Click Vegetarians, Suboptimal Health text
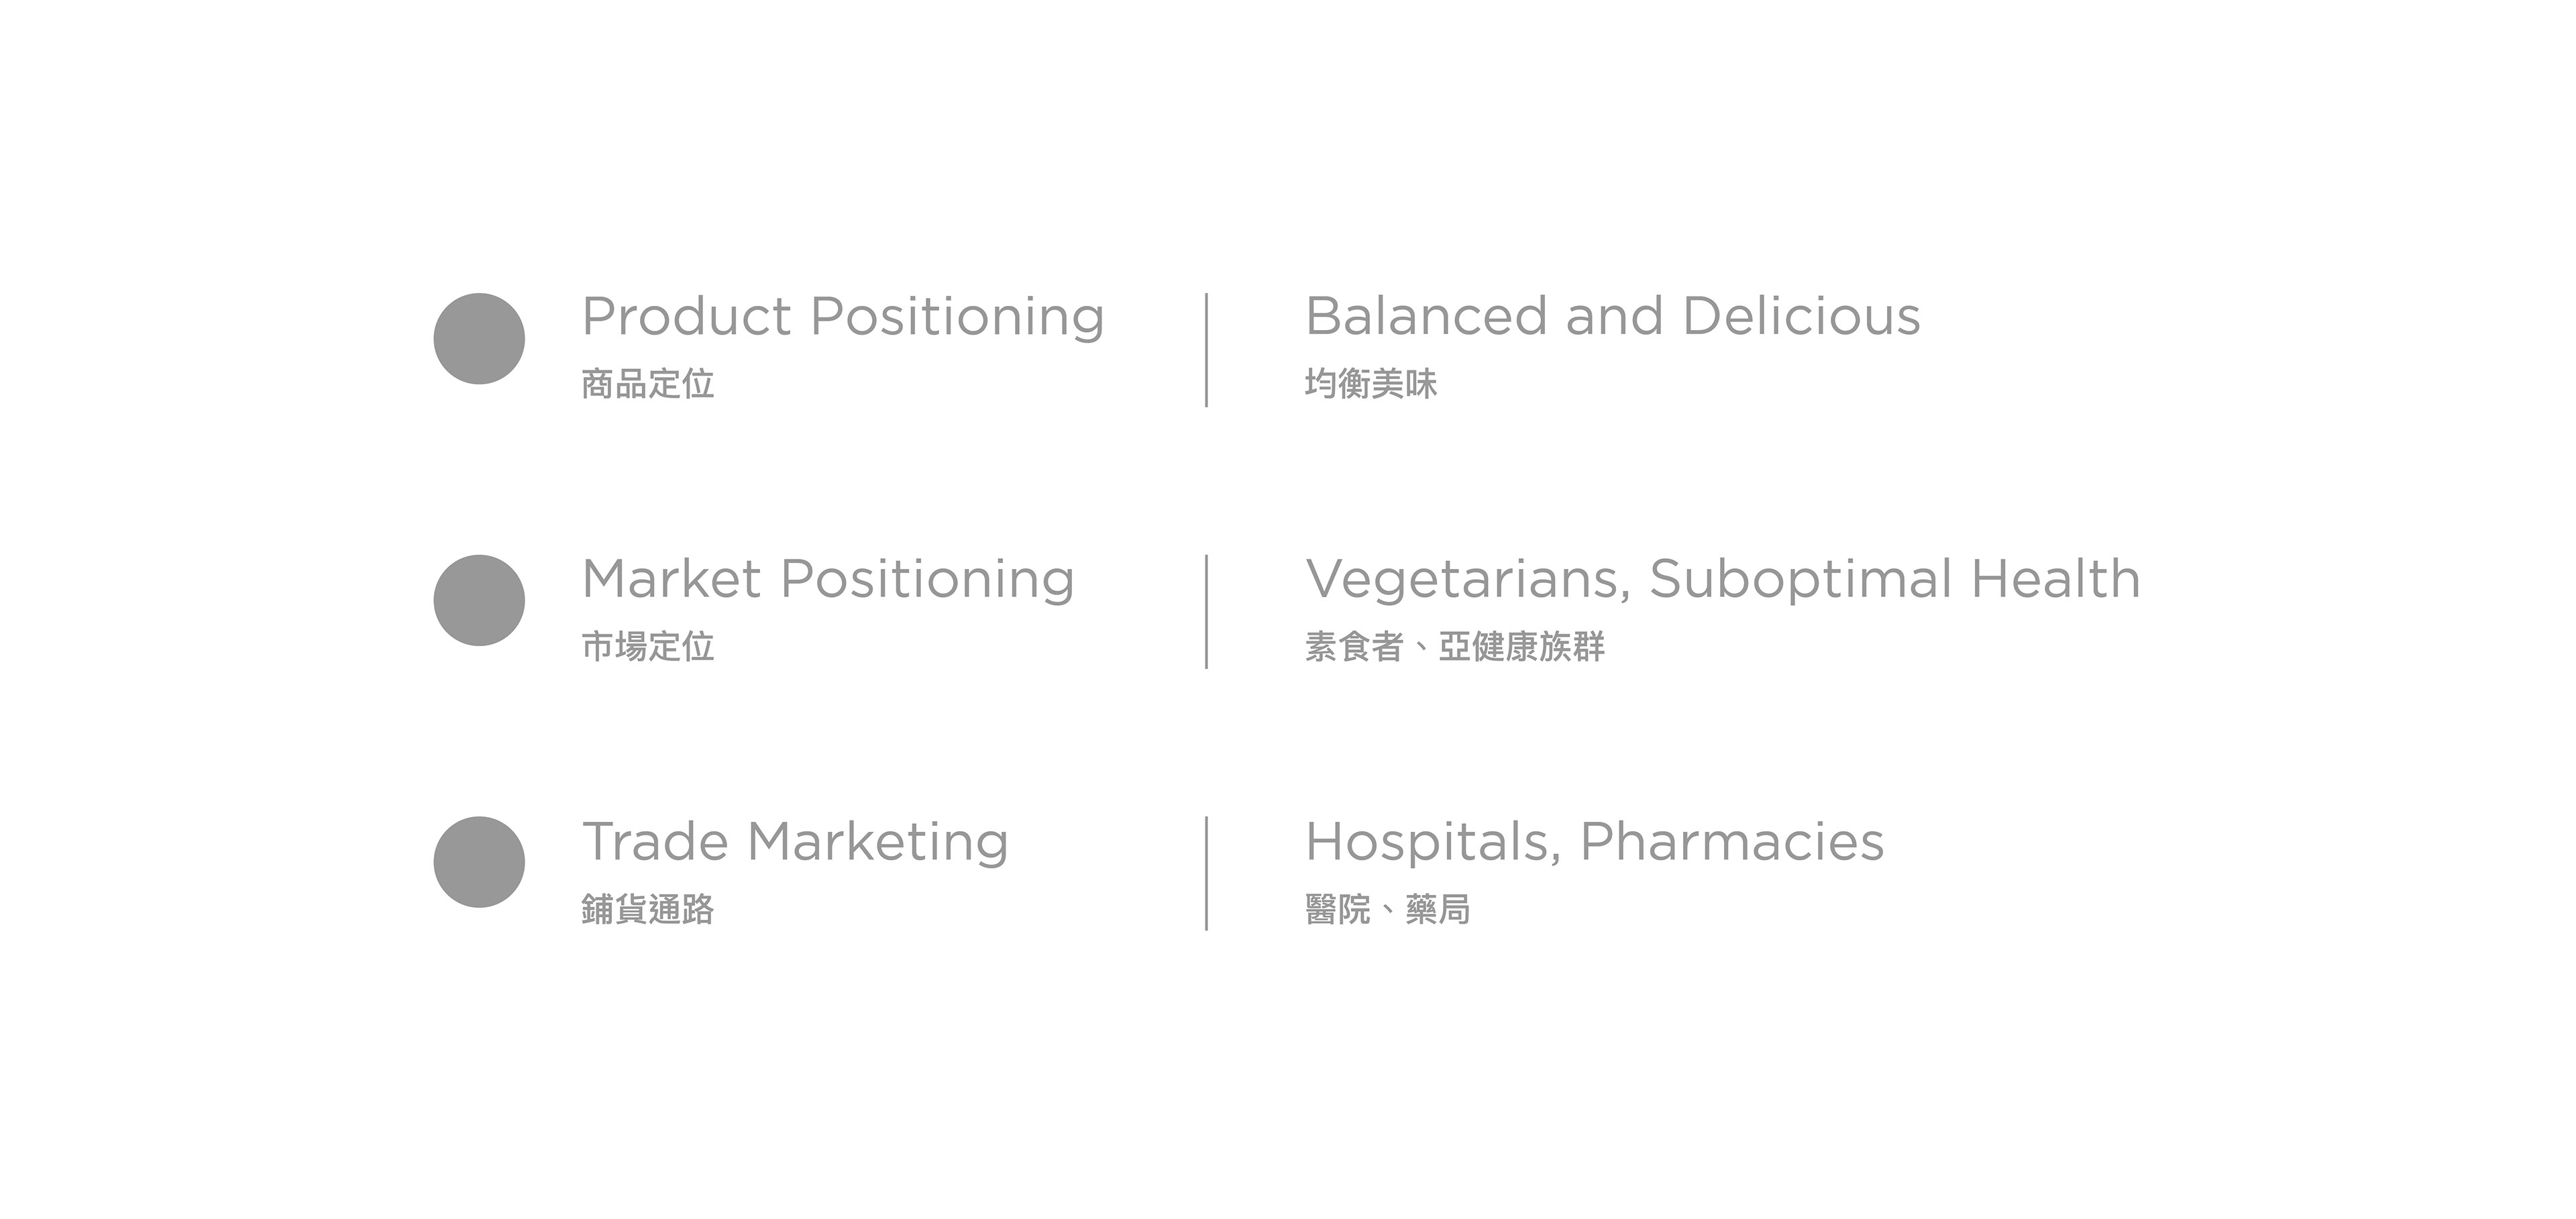Viewport: 2576px width, 1219px height. coord(1723,580)
